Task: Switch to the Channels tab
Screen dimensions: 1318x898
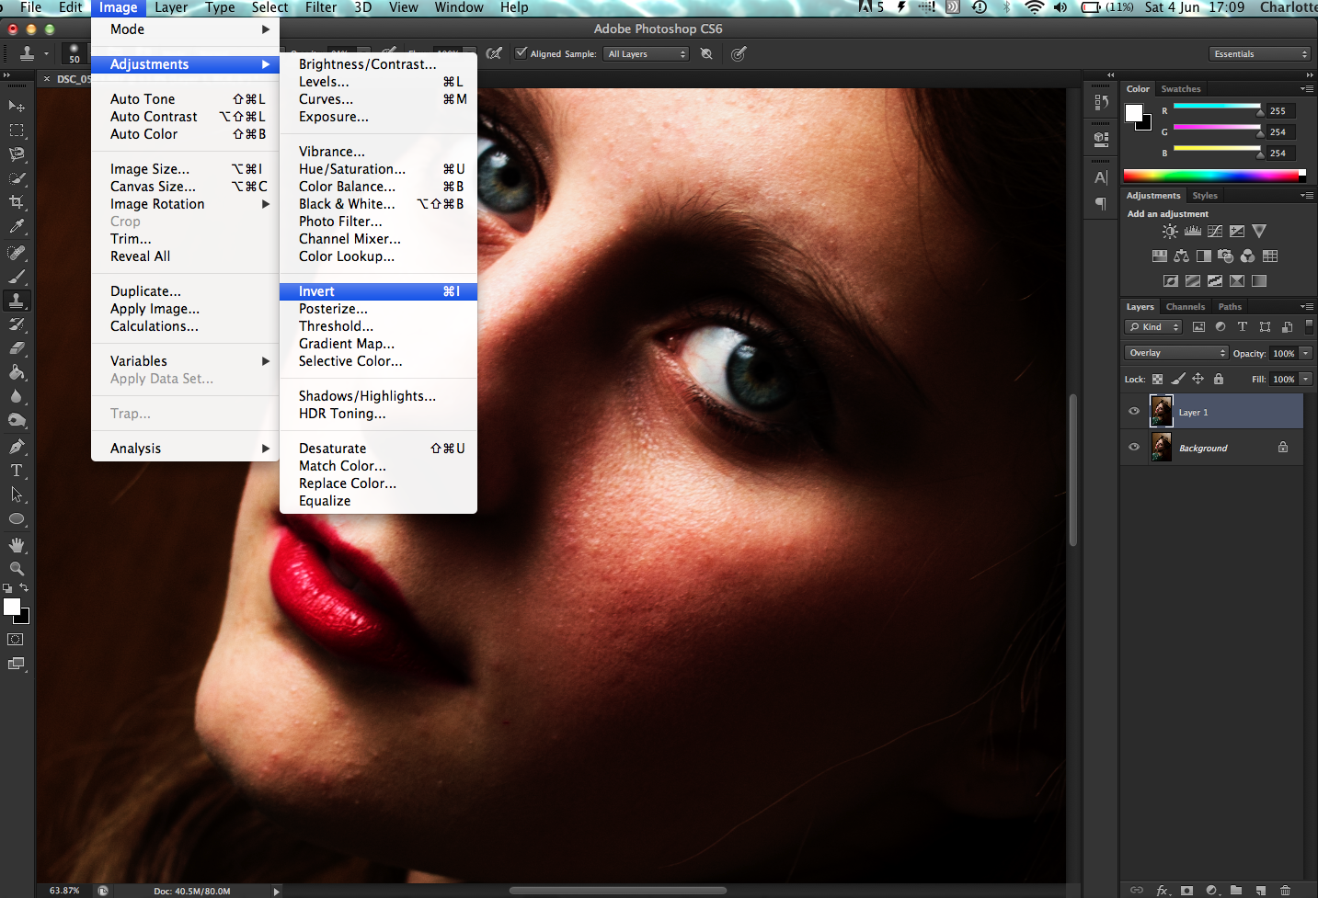Action: tap(1185, 307)
